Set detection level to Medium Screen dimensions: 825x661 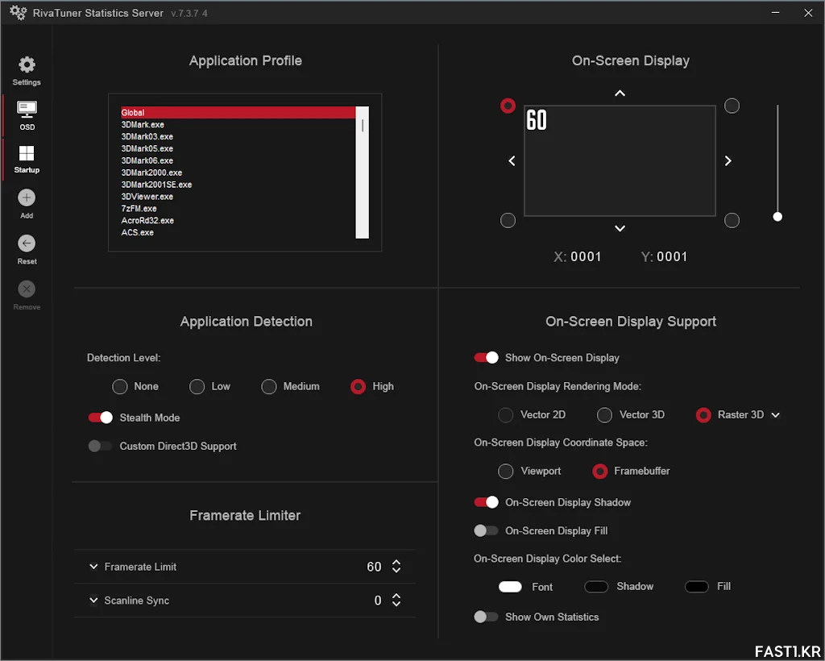(269, 387)
